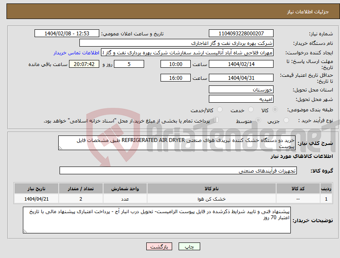The image size is (340, 258).
Task: Select the جزیی purchase type radio
Action: tap(286, 120)
